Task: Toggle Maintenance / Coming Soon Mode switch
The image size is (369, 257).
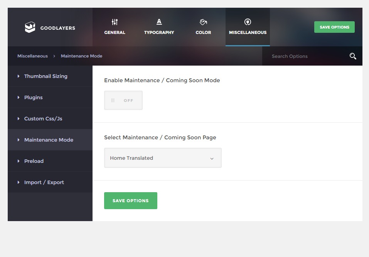Action: click(123, 100)
